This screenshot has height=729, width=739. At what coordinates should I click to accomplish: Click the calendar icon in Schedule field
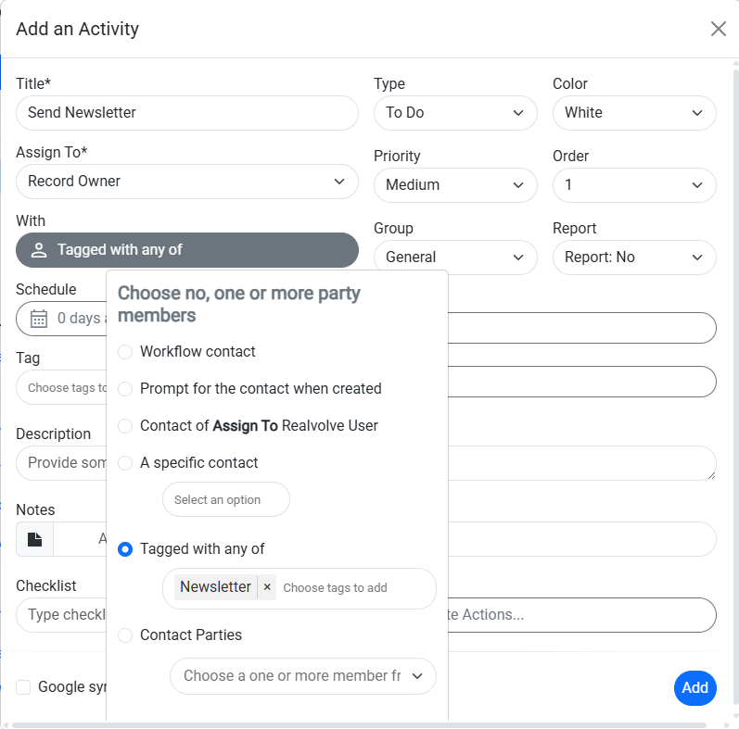(x=39, y=319)
